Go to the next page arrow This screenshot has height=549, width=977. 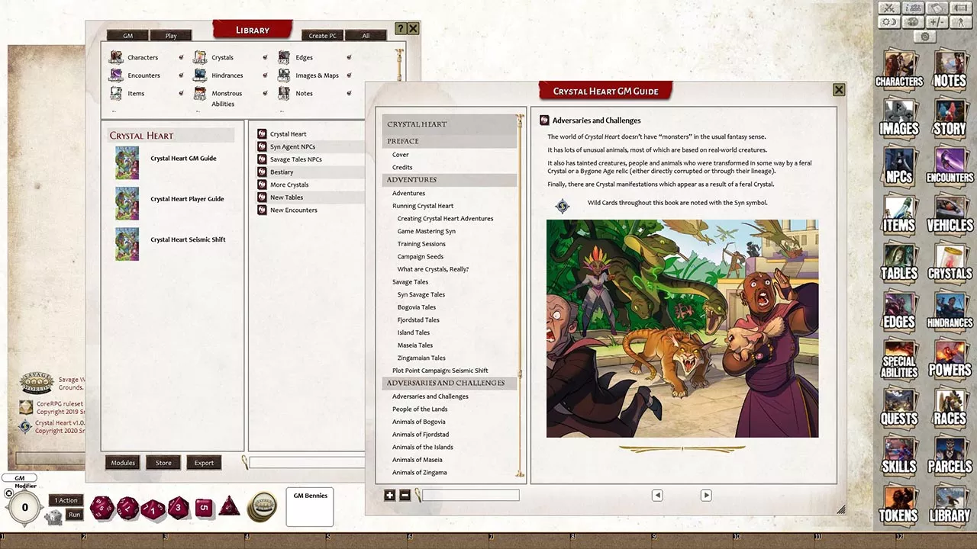(x=706, y=495)
